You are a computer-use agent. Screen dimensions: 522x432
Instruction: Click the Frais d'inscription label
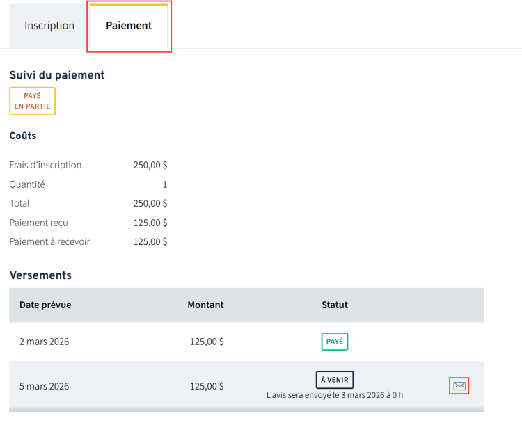pos(45,165)
